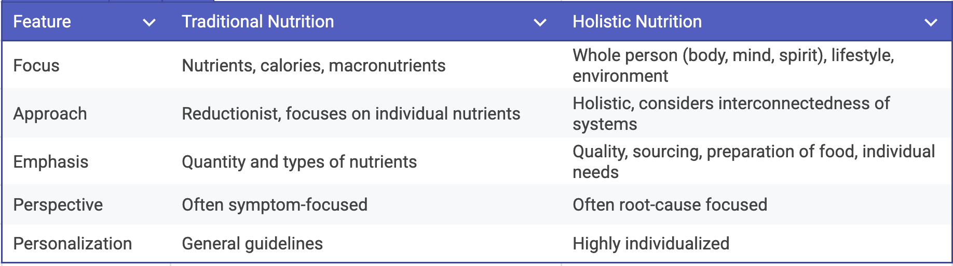Click the "General guidelines" cell
Screen dimensions: 953x266
[252, 244]
